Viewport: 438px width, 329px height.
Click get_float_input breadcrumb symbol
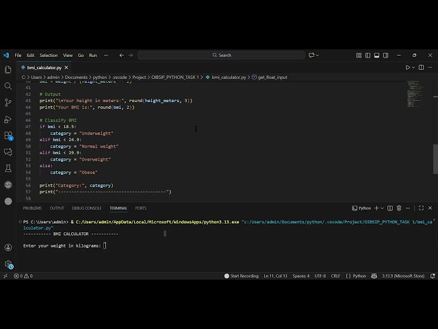270,77
